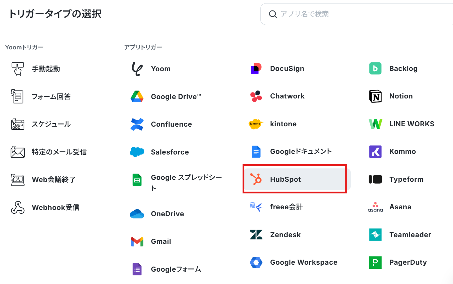
Task: Choose Notion app trigger name
Action: pyautogui.click(x=401, y=96)
